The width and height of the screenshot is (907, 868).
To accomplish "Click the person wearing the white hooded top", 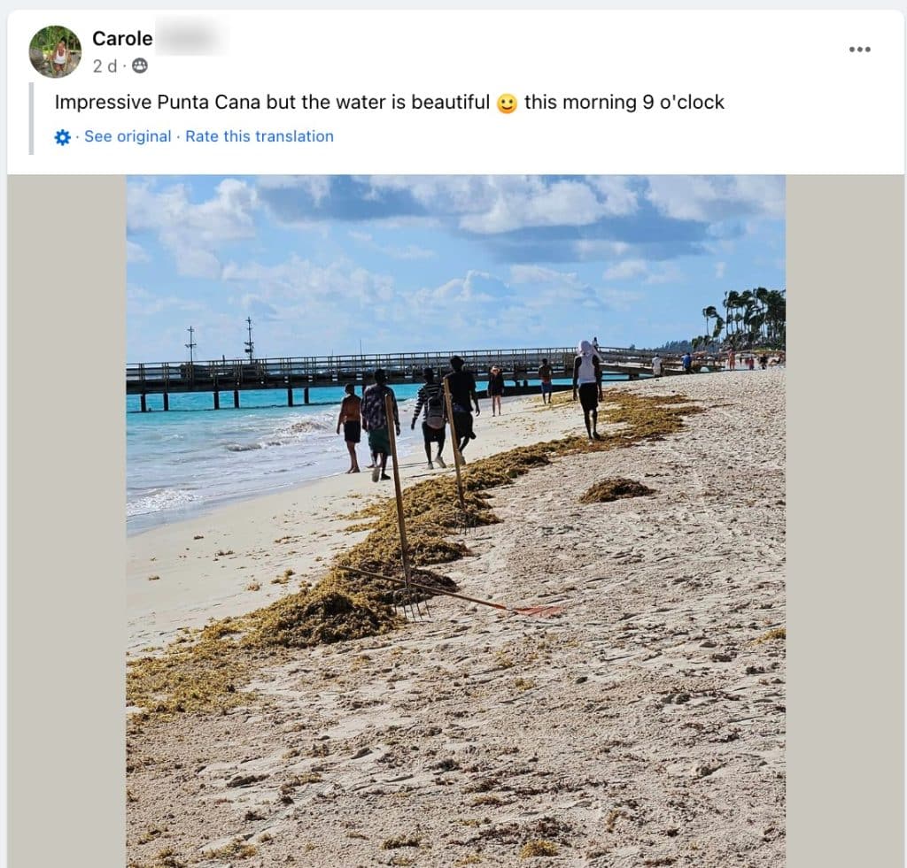I will pyautogui.click(x=586, y=385).
